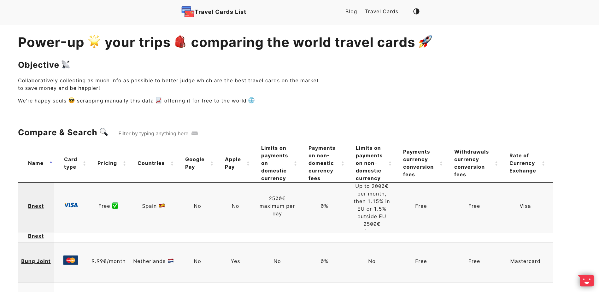Sort the Name column using its arrow
The image size is (599, 292).
point(51,162)
